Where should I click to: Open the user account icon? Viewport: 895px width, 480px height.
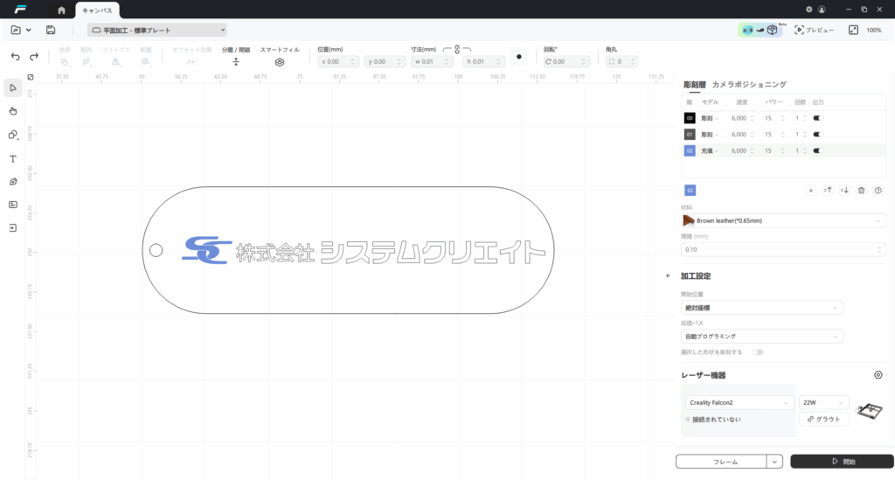tap(822, 9)
